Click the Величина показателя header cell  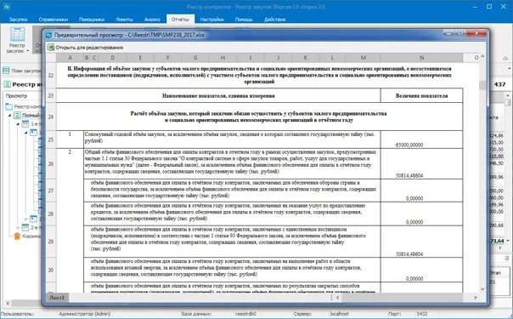422,95
